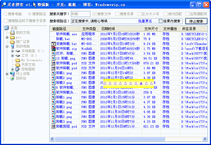Check 搜索路径时不搜索子目录 option
The height and width of the screenshot is (145, 211).
(6, 21)
